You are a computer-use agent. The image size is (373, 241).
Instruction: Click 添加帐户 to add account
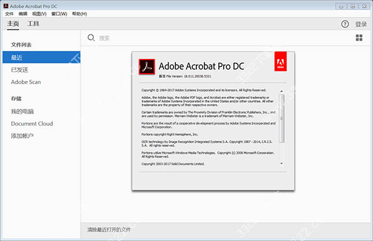(x=22, y=136)
